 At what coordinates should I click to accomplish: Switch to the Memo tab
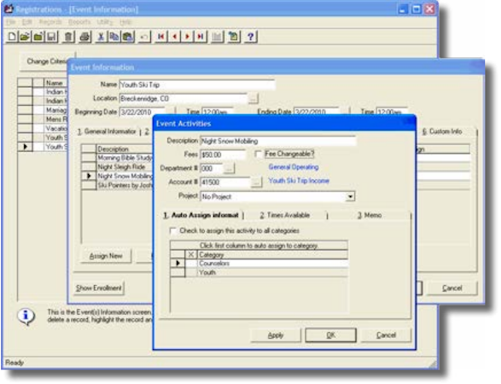tap(370, 215)
